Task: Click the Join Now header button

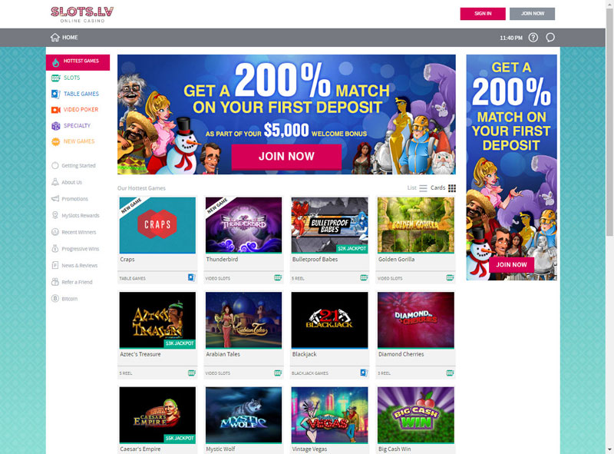Action: [x=532, y=13]
